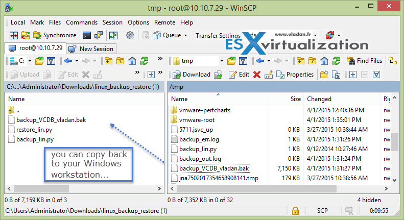Select the jna7502017354658908141.tmp file
Viewport: 404px width, 220px height.
coord(215,178)
